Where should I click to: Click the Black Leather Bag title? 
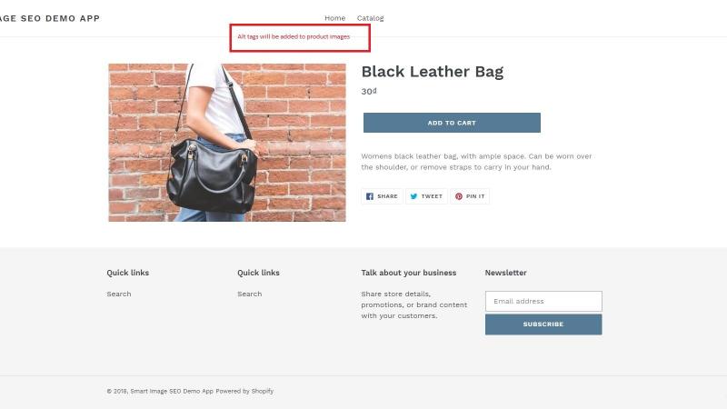433,72
